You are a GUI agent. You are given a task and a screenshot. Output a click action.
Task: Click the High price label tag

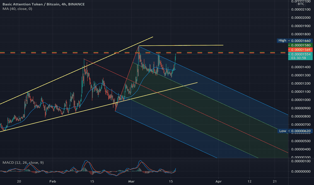(282, 41)
